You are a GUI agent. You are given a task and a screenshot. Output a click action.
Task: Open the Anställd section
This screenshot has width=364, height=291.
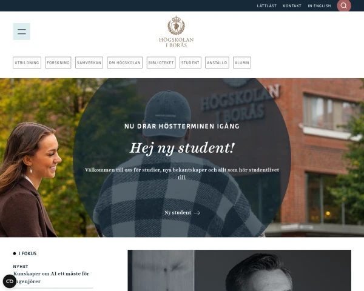click(x=217, y=62)
